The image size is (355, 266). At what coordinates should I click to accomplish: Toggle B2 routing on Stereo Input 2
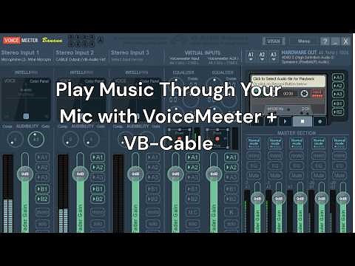[98, 199]
